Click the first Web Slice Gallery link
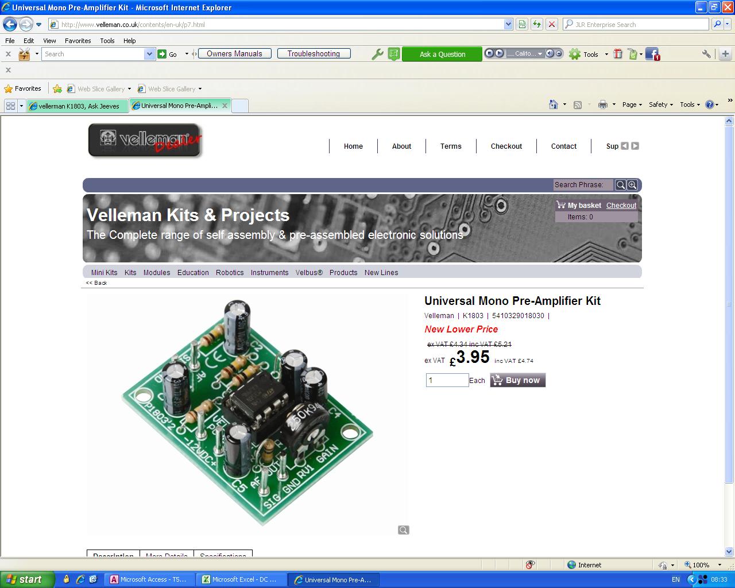735x588 pixels. tap(100, 89)
